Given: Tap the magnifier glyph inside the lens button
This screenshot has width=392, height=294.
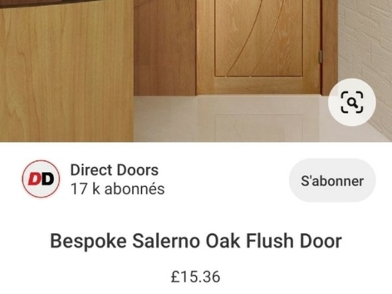Looking at the screenshot, I should (x=352, y=103).
